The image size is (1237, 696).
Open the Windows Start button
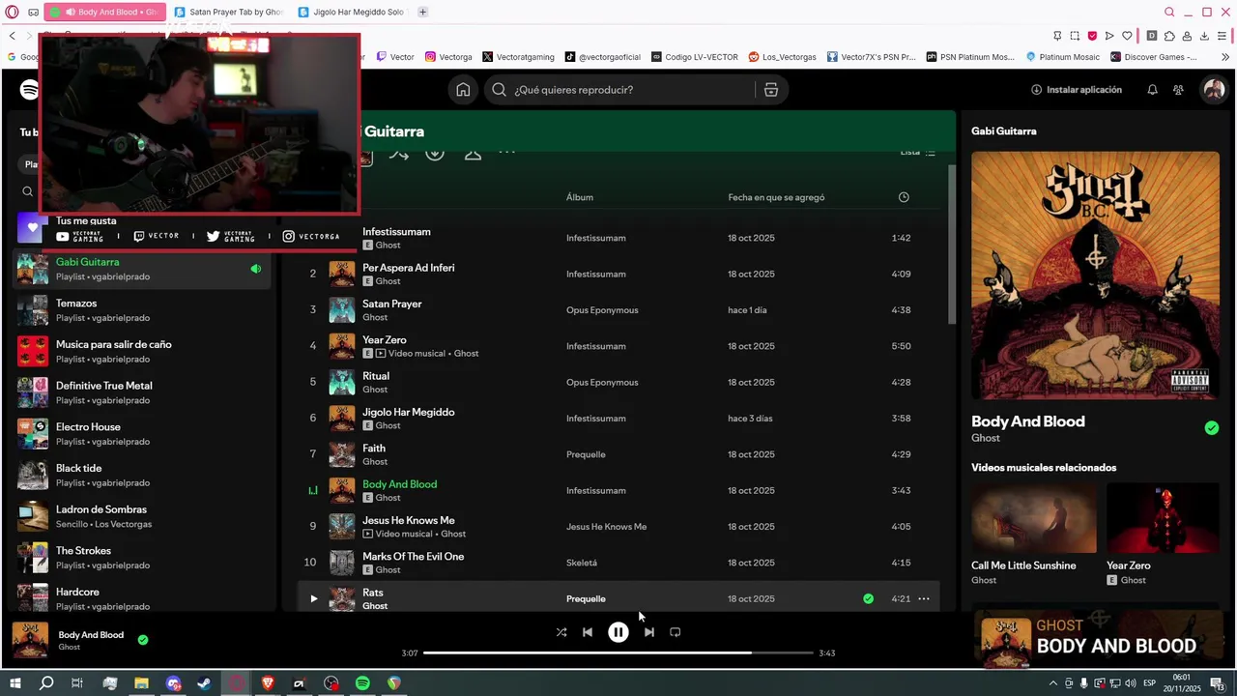click(x=14, y=683)
